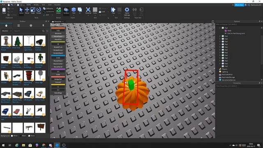Select the Select tool in ribbon
Screen dimensions: 263x148
(x=21, y=11)
